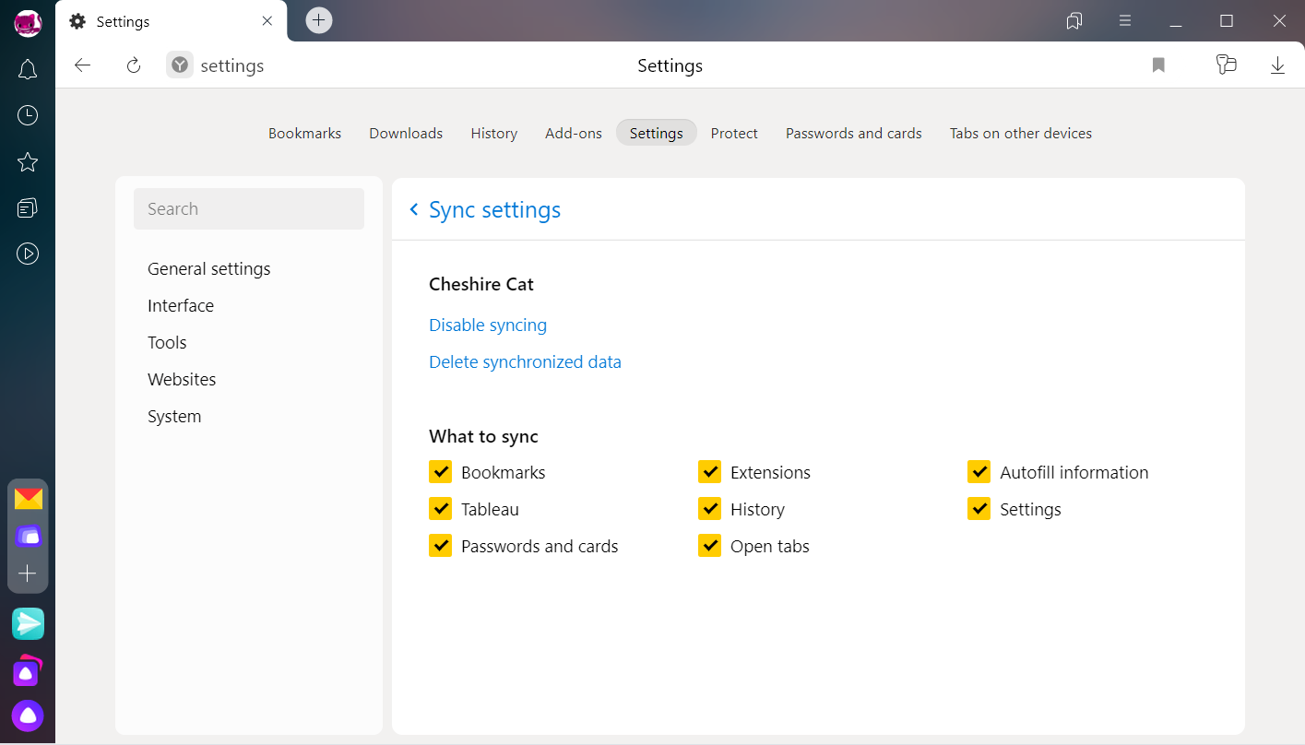Click the Yandex site icon in address bar
Image resolution: width=1305 pixels, height=745 pixels.
click(180, 65)
